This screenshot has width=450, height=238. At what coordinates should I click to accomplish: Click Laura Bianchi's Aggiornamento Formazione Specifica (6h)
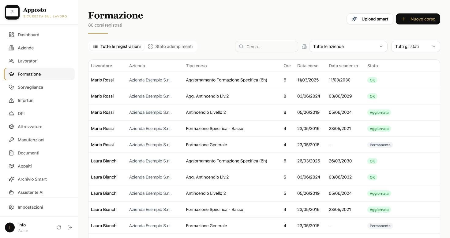[x=227, y=161]
